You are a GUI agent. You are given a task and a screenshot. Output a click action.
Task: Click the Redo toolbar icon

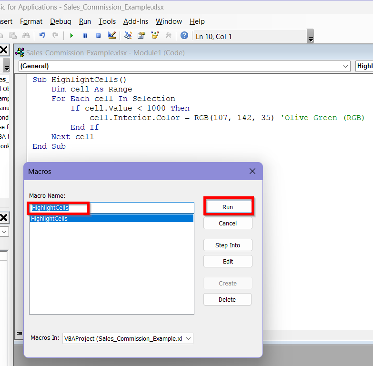[55, 36]
